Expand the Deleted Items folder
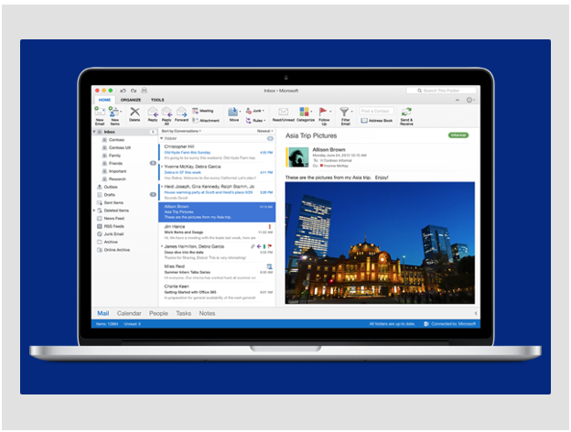Viewport: 571px width, 432px height. pyautogui.click(x=94, y=211)
